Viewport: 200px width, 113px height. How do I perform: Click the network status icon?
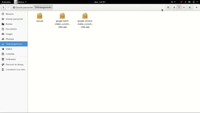coord(185,2)
